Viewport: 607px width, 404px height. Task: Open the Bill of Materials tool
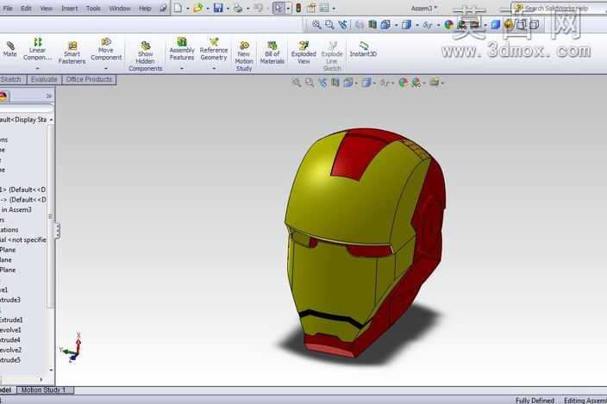[272, 53]
